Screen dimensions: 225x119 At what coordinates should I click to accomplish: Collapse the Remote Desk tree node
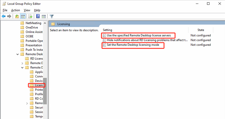point(18,54)
